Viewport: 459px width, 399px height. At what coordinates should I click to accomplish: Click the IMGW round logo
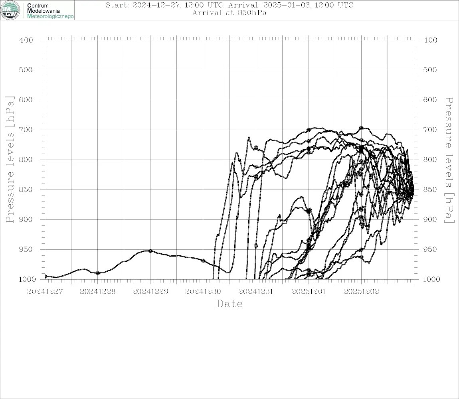[x=10, y=10]
